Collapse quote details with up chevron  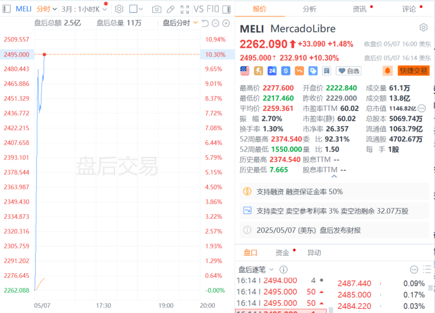click(334, 177)
